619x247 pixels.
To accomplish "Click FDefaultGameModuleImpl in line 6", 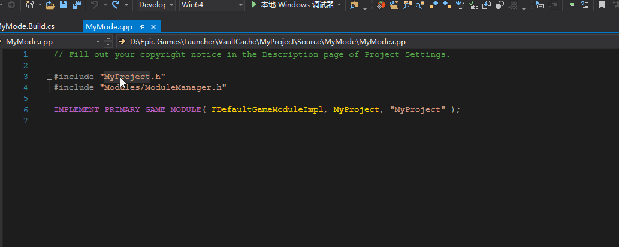I will point(268,109).
